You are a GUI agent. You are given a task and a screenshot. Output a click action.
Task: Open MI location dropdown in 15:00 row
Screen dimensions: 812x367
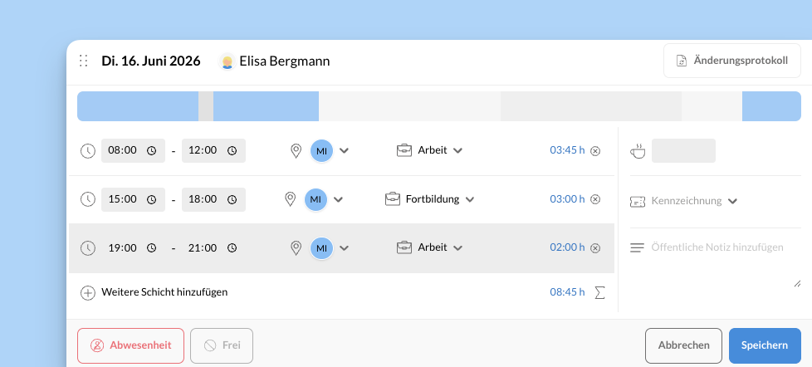point(338,199)
